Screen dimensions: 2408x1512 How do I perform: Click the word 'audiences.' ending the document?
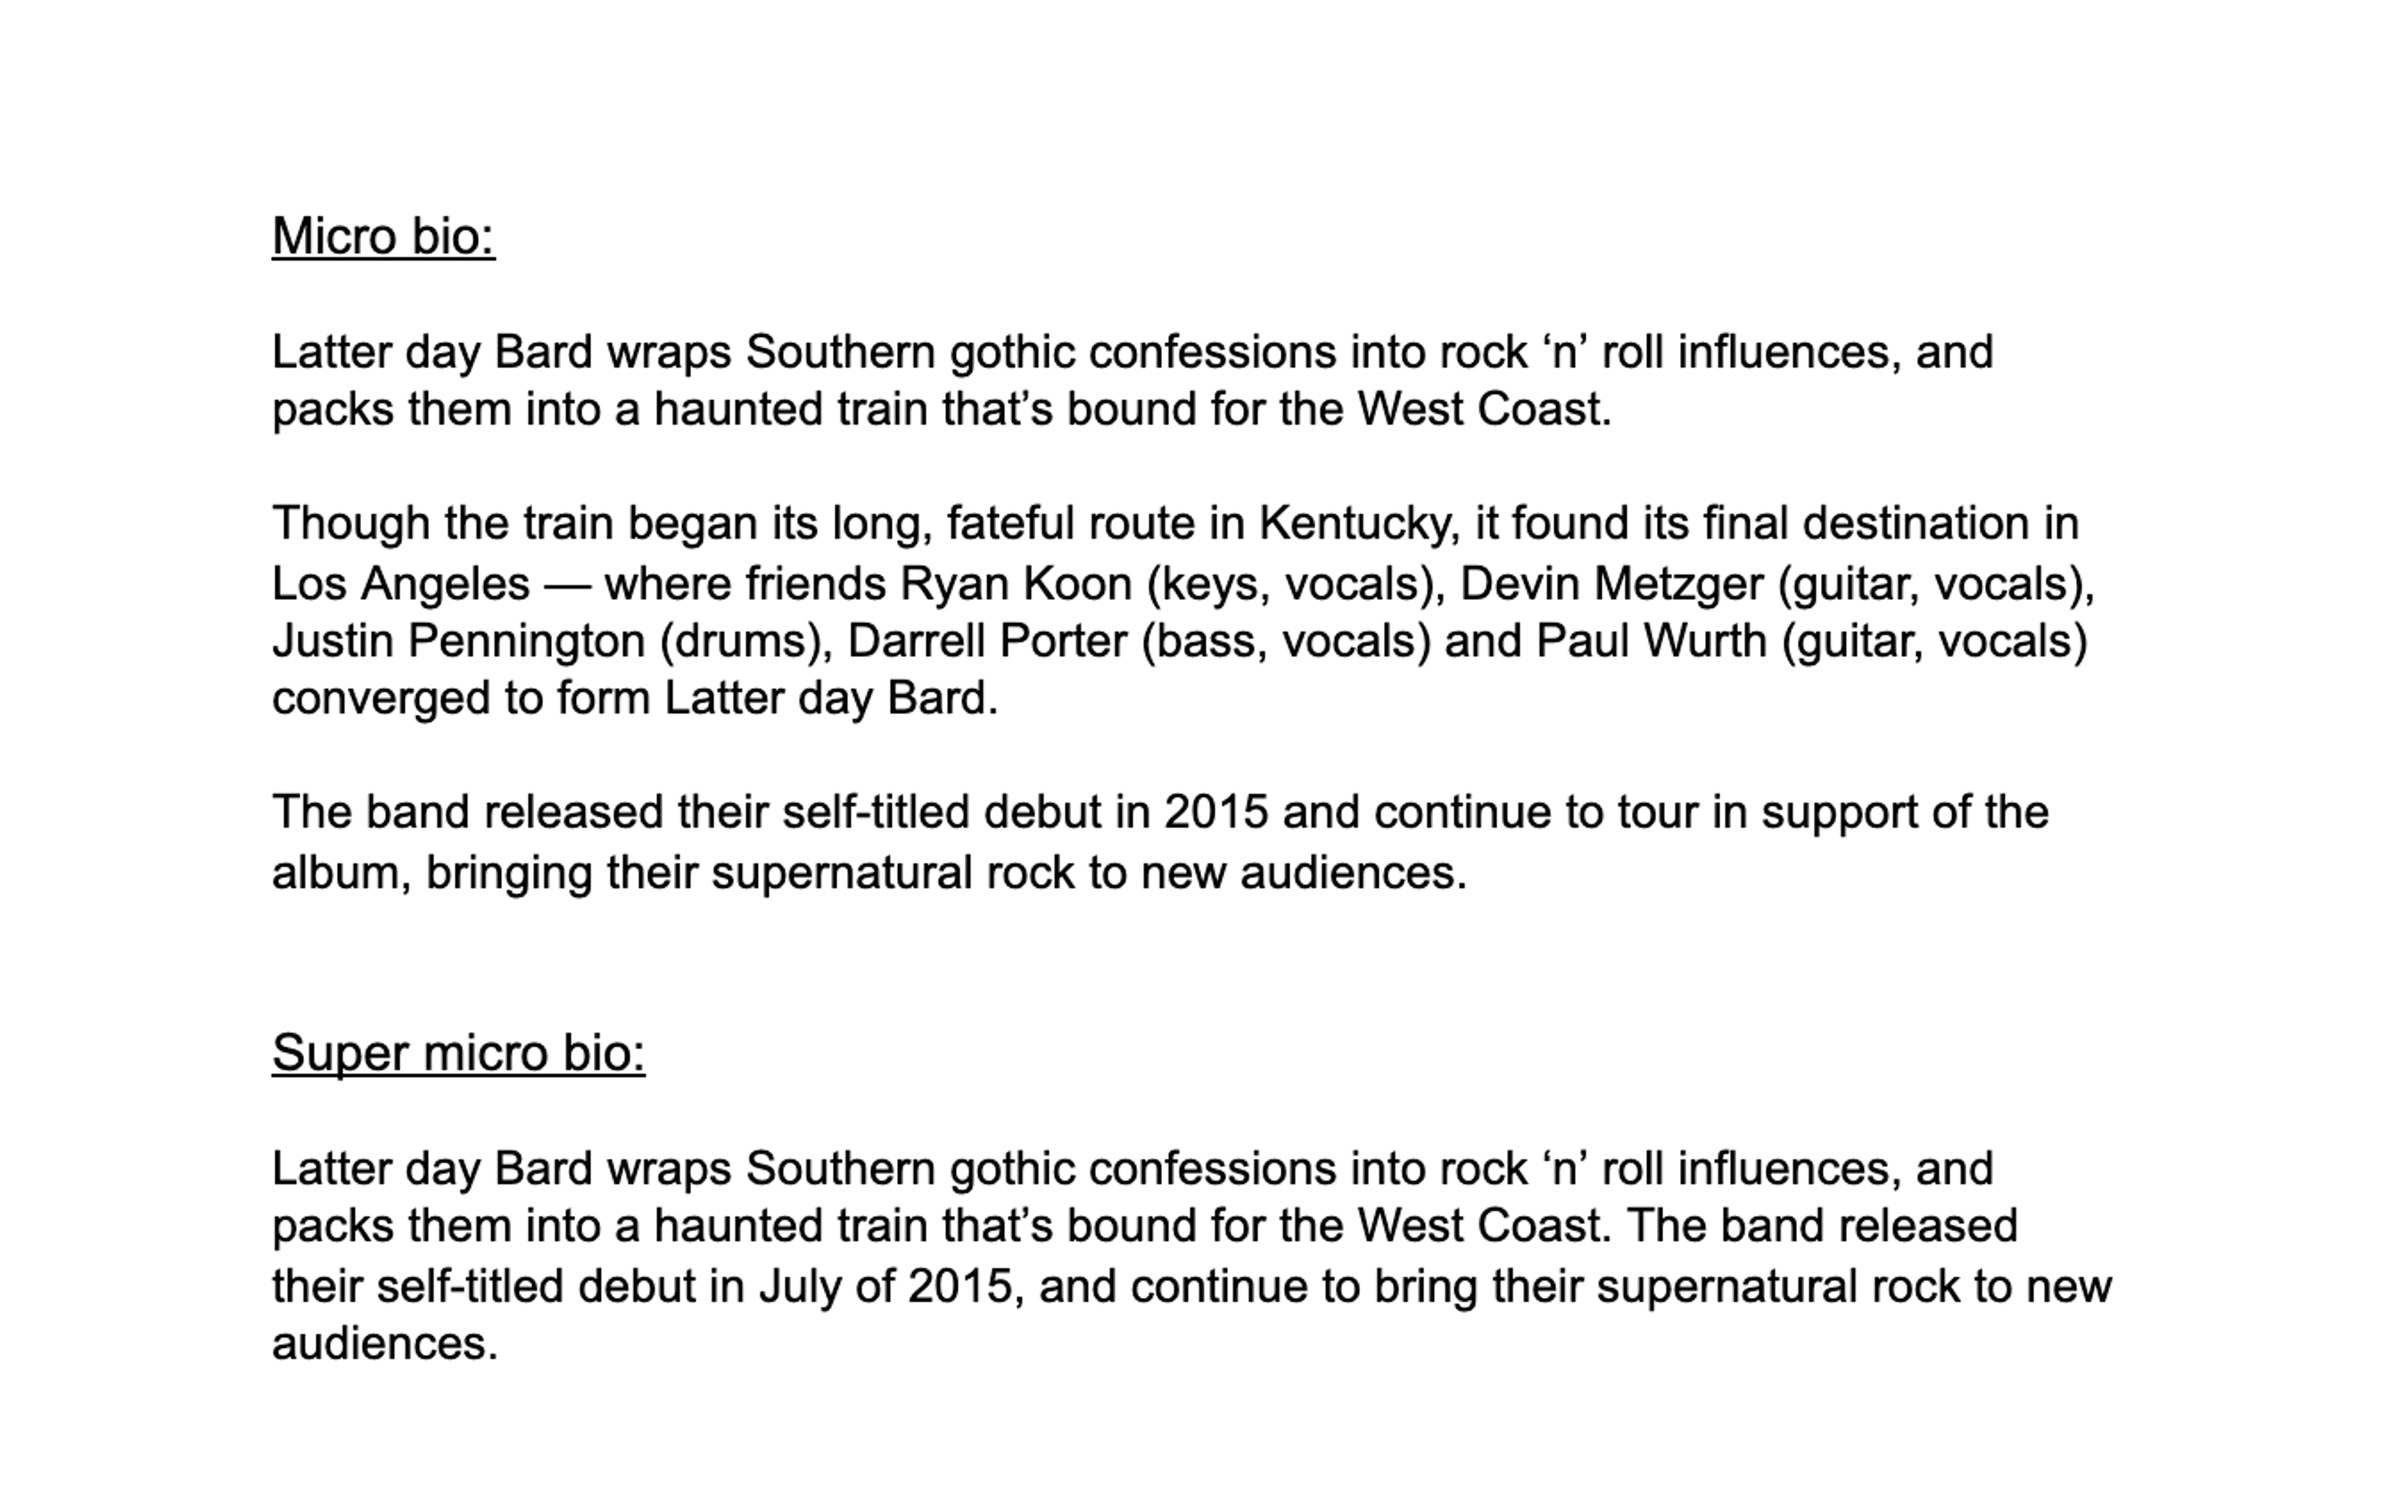384,1343
